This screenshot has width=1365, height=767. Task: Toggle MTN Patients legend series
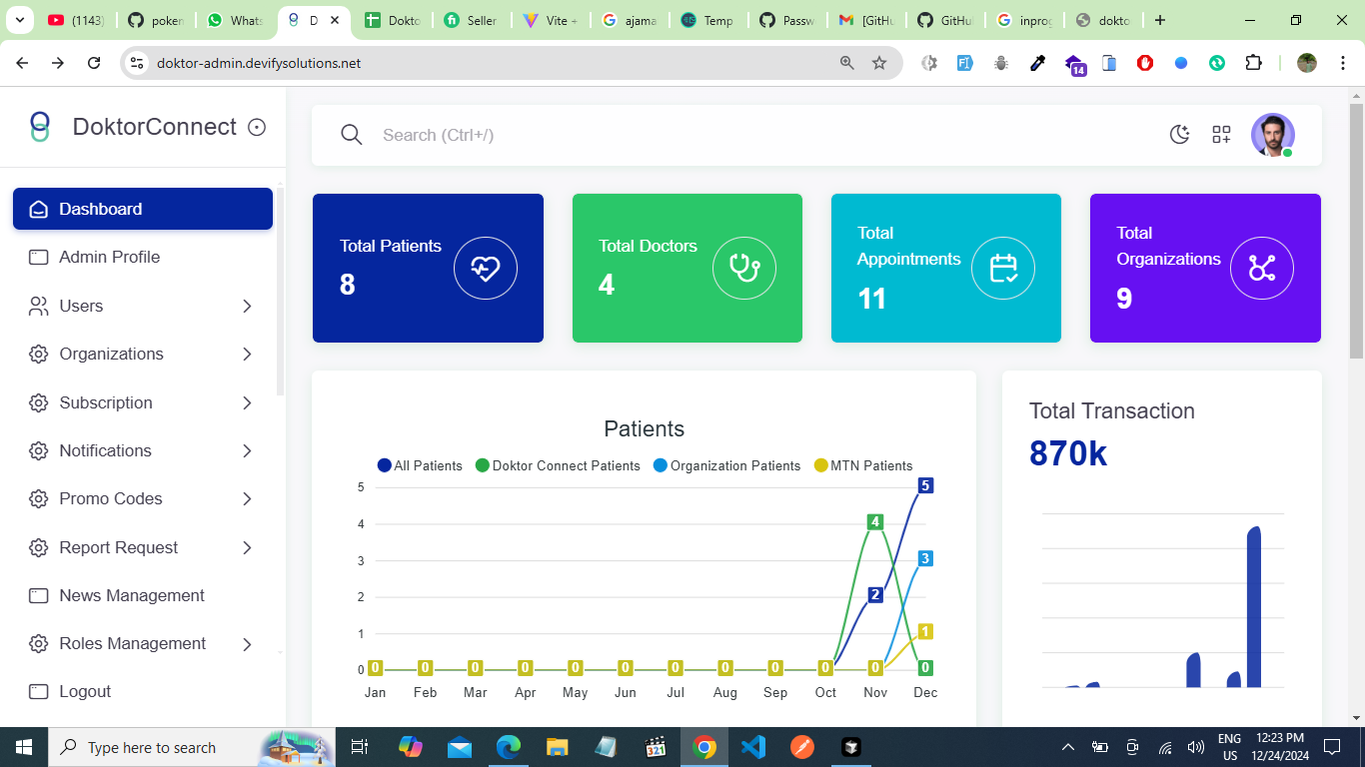(x=863, y=465)
